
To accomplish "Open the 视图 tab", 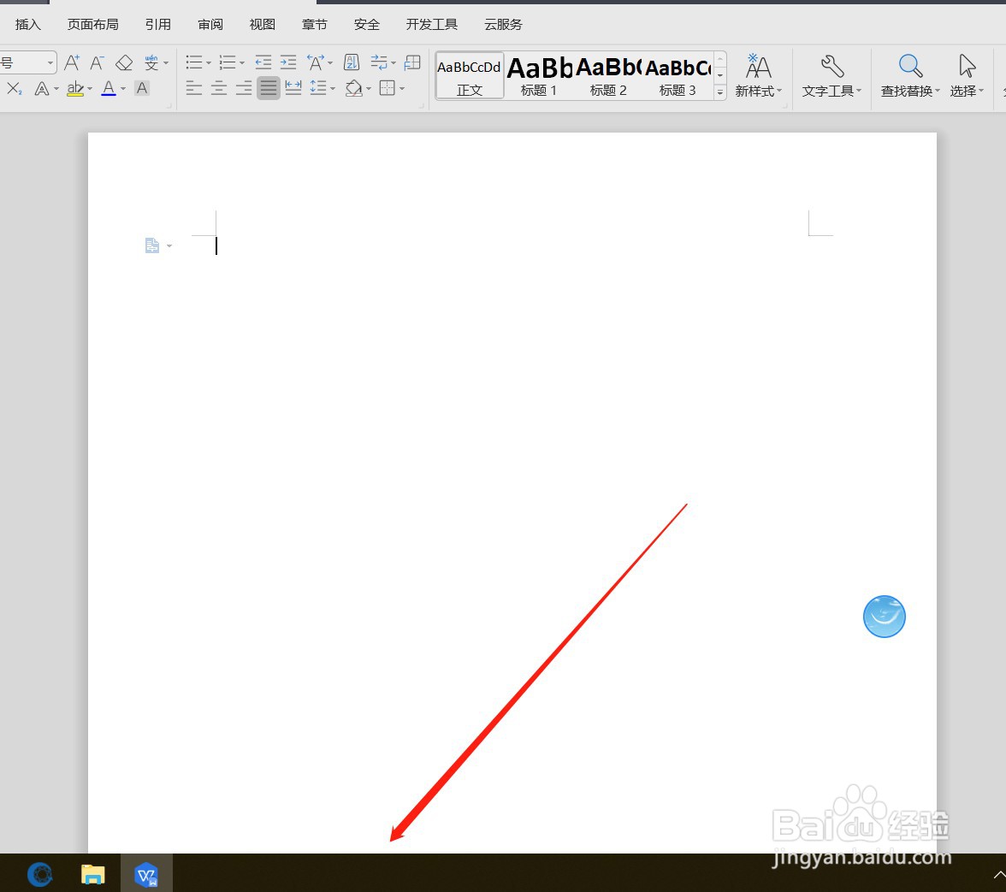I will (x=263, y=24).
